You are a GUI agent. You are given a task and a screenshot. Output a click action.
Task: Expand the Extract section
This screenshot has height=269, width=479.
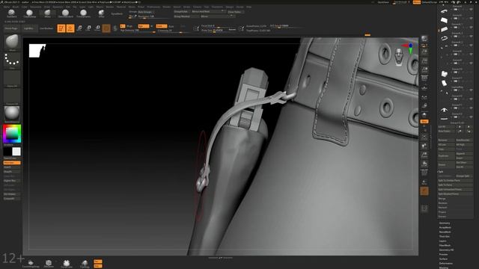coord(442,217)
